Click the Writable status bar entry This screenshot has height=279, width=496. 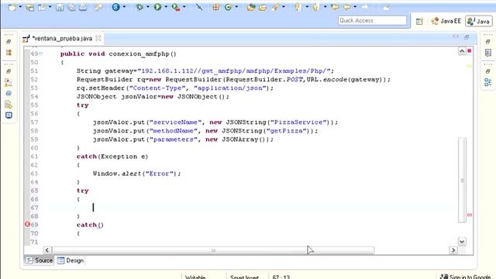(195, 277)
